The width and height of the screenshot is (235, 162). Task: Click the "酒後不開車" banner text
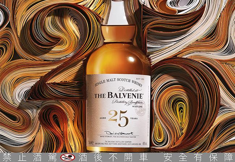(114, 157)
